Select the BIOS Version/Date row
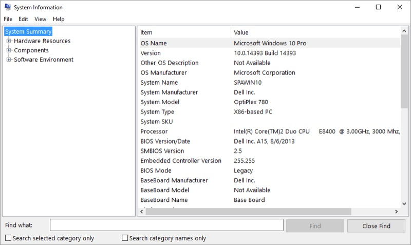411x245 pixels. tap(270, 141)
